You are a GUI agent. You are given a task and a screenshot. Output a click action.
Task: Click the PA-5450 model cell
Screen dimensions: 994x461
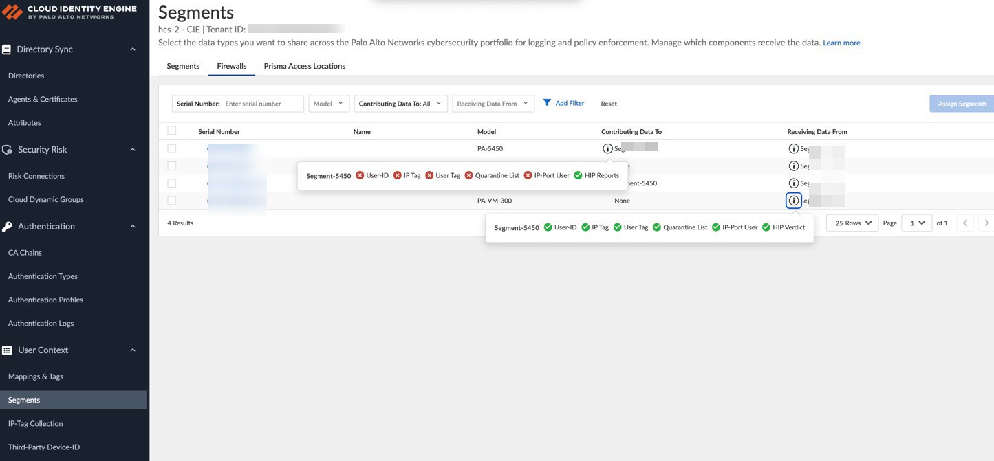(x=490, y=148)
